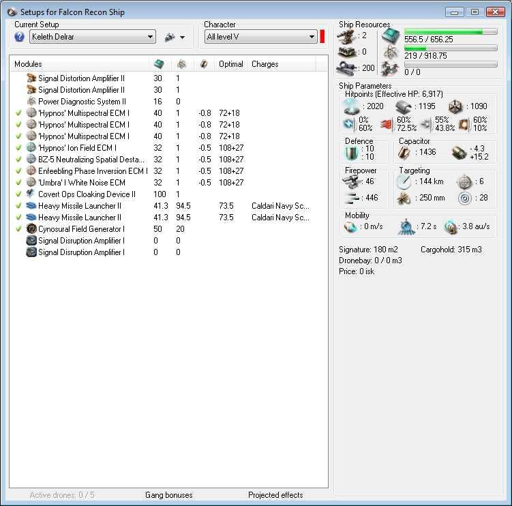
Task: Toggle first 'Hypnos' Multispectral ECM I checkmark
Action: [x=18, y=113]
